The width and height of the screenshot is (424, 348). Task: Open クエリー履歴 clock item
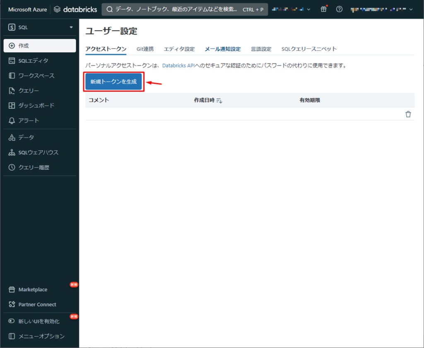tap(34, 167)
